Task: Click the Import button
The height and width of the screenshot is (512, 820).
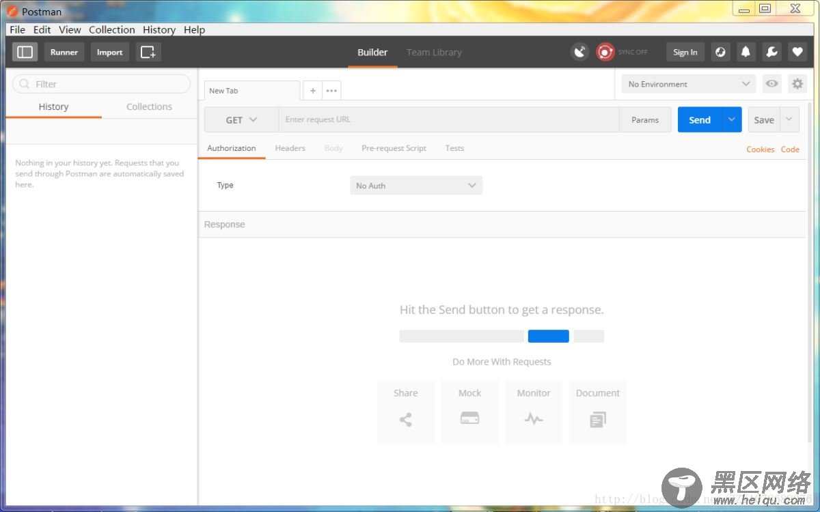Action: [x=109, y=52]
